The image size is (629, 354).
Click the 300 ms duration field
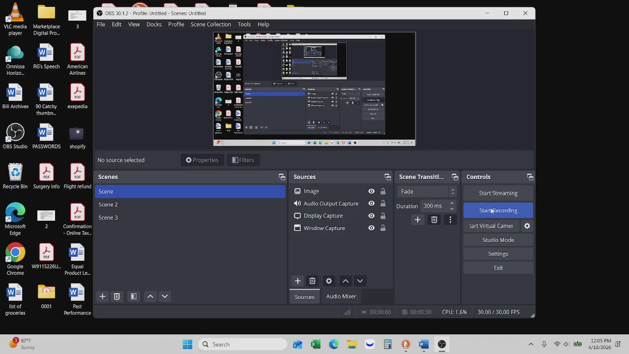click(x=434, y=206)
